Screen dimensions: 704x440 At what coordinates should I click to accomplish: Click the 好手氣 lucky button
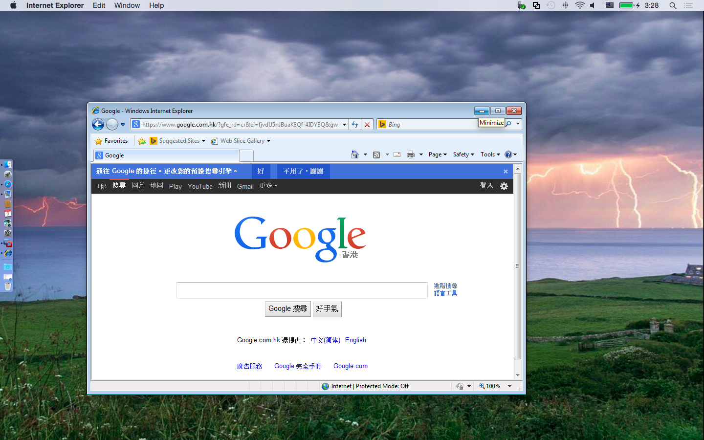(327, 309)
